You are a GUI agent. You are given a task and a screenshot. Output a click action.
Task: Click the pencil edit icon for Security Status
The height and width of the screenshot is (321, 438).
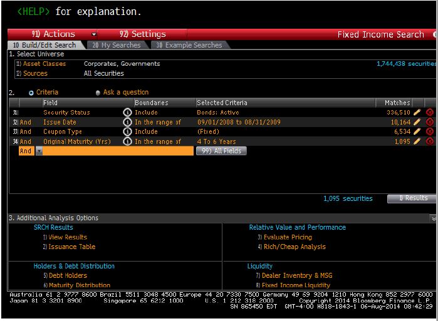(x=418, y=113)
